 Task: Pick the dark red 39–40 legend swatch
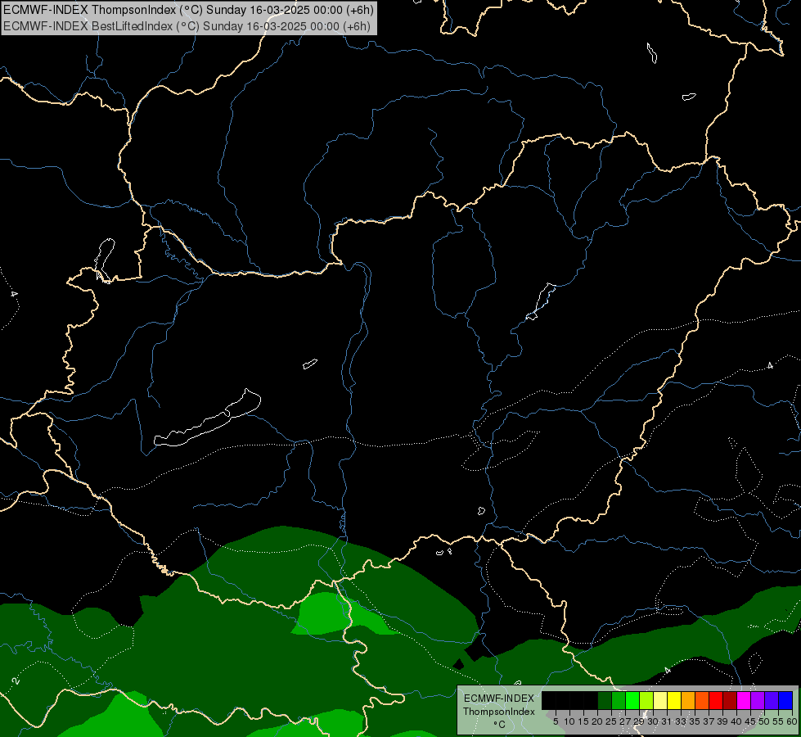(x=730, y=700)
